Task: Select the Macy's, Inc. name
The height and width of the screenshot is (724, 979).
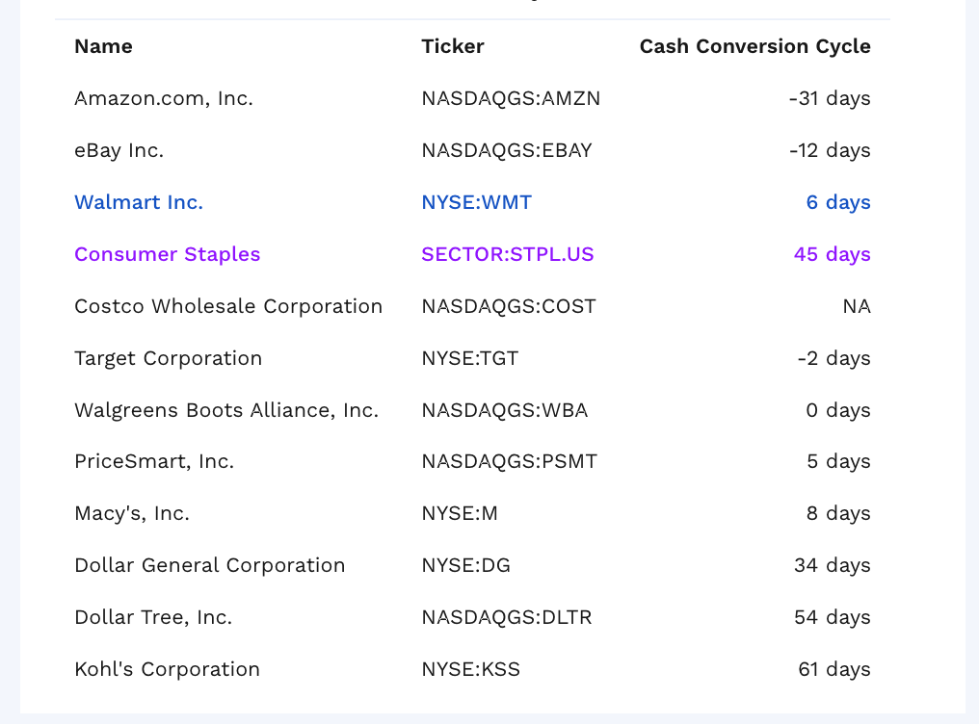Action: tap(132, 513)
